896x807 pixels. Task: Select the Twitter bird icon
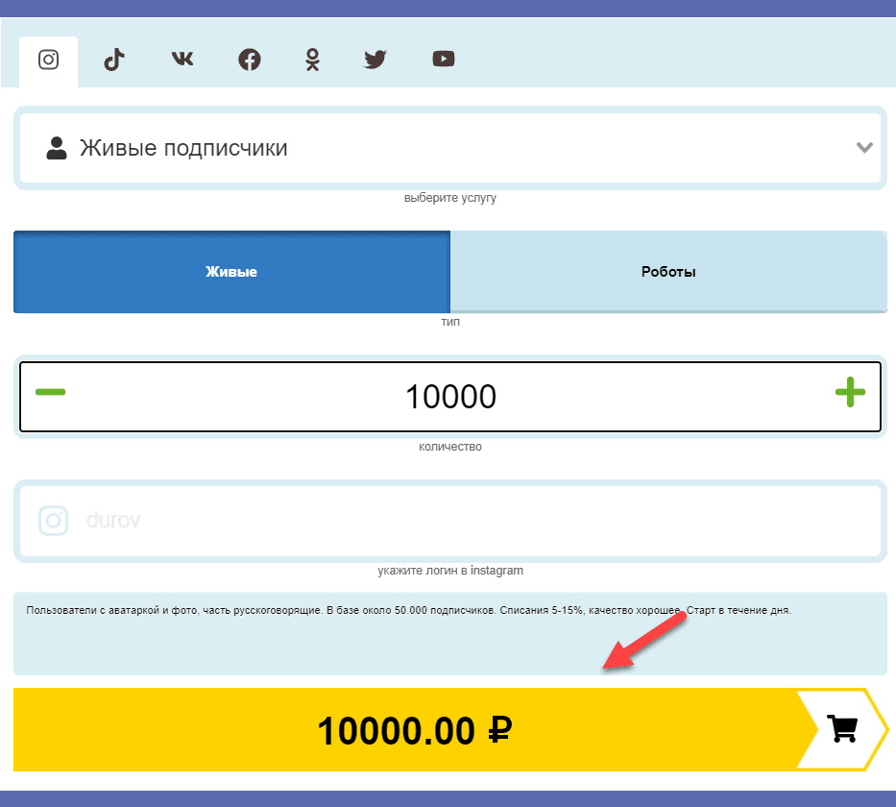coord(375,60)
